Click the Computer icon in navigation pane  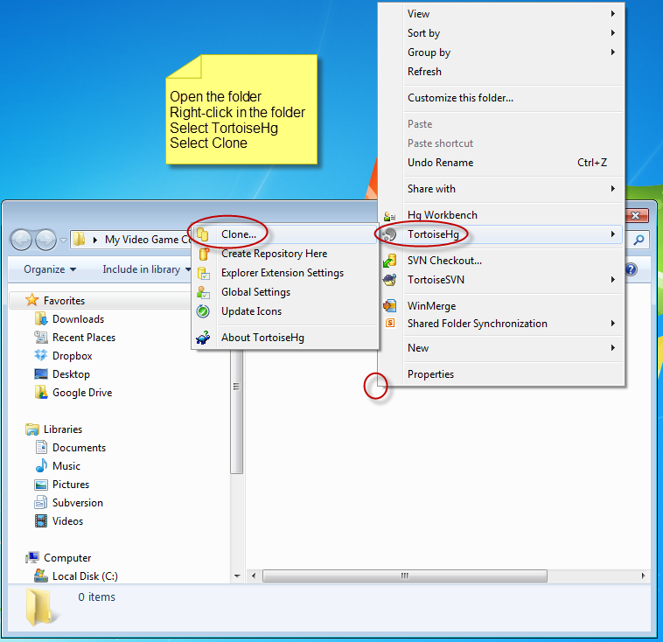click(x=32, y=558)
